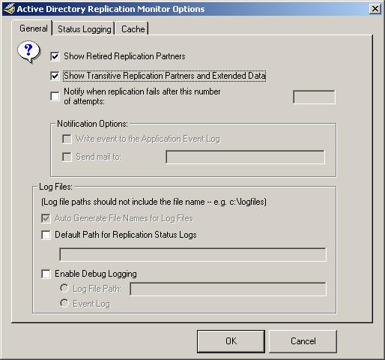
Task: Click the Log Files group label
Action: pos(55,187)
